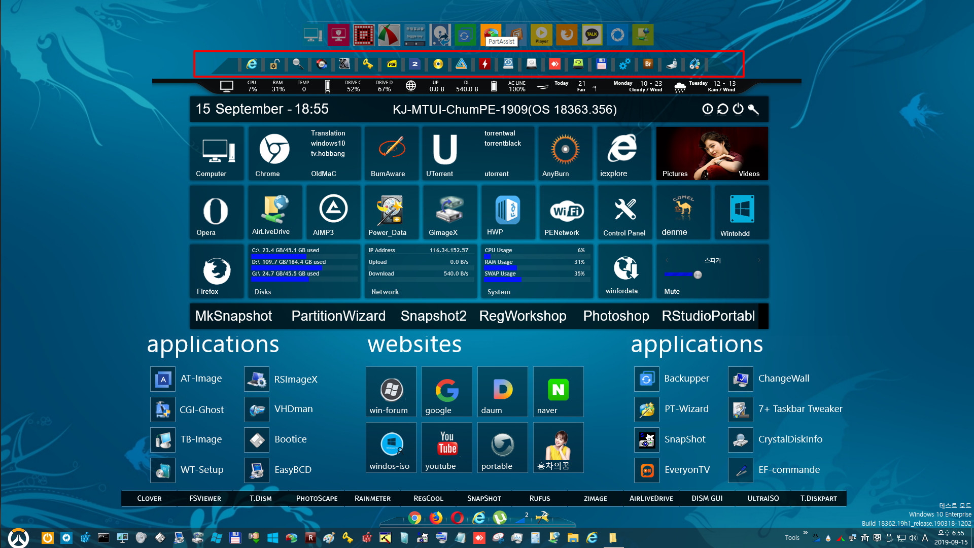The image size is (974, 548).
Task: Launch RegWorkshop from the text bar
Action: click(x=523, y=316)
